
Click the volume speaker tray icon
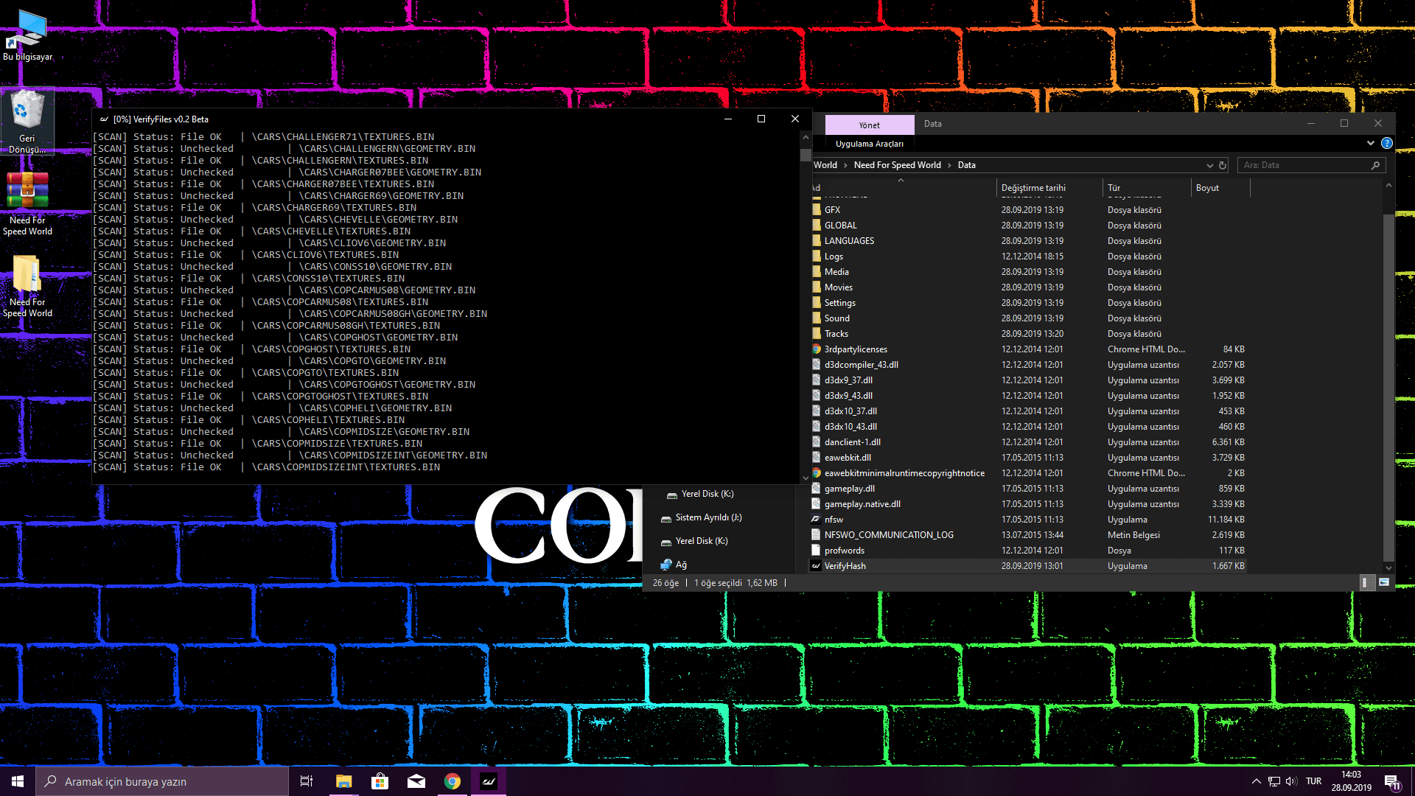tap(1291, 781)
